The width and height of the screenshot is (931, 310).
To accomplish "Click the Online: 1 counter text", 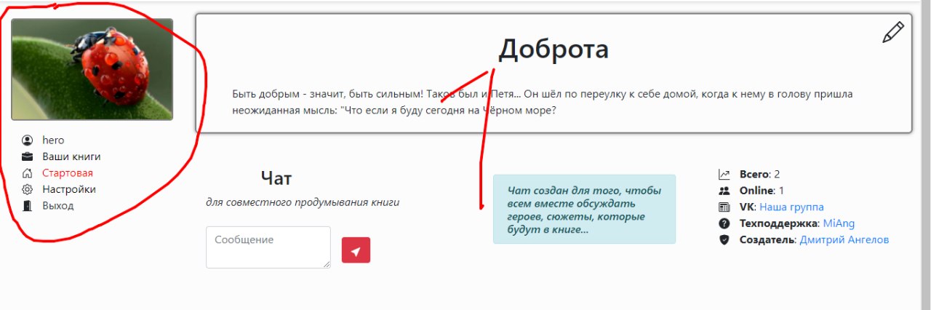I will pyautogui.click(x=762, y=191).
